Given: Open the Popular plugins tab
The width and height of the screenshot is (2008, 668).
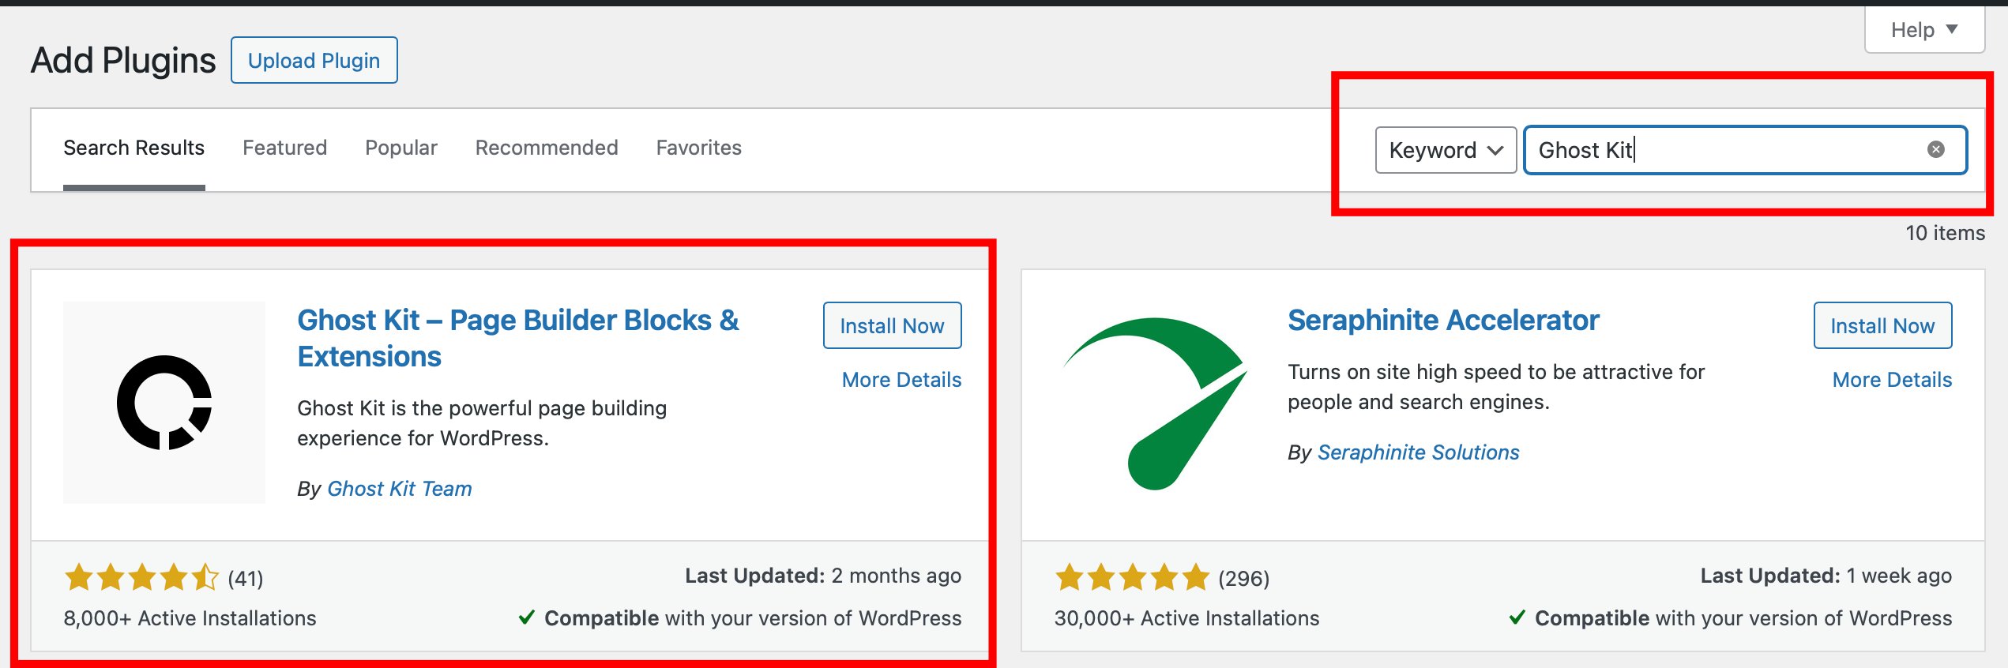Looking at the screenshot, I should (400, 148).
